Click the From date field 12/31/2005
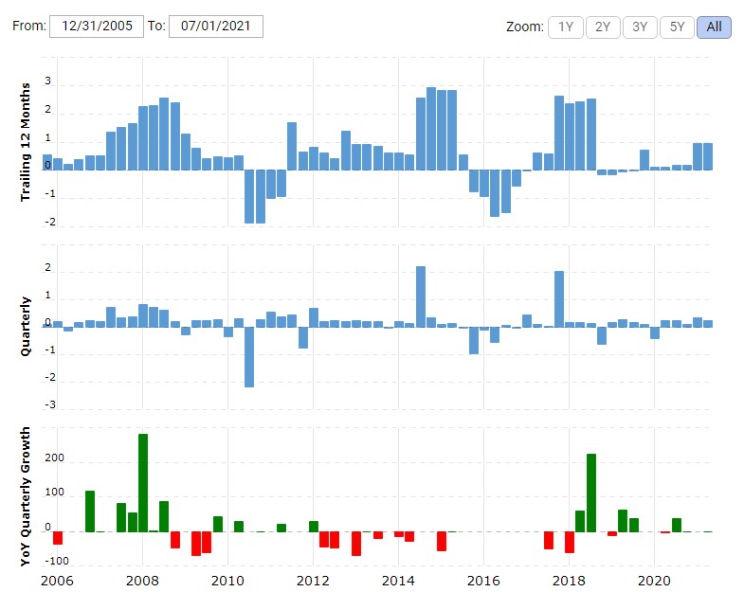Image resolution: width=744 pixels, height=592 pixels. point(97,27)
